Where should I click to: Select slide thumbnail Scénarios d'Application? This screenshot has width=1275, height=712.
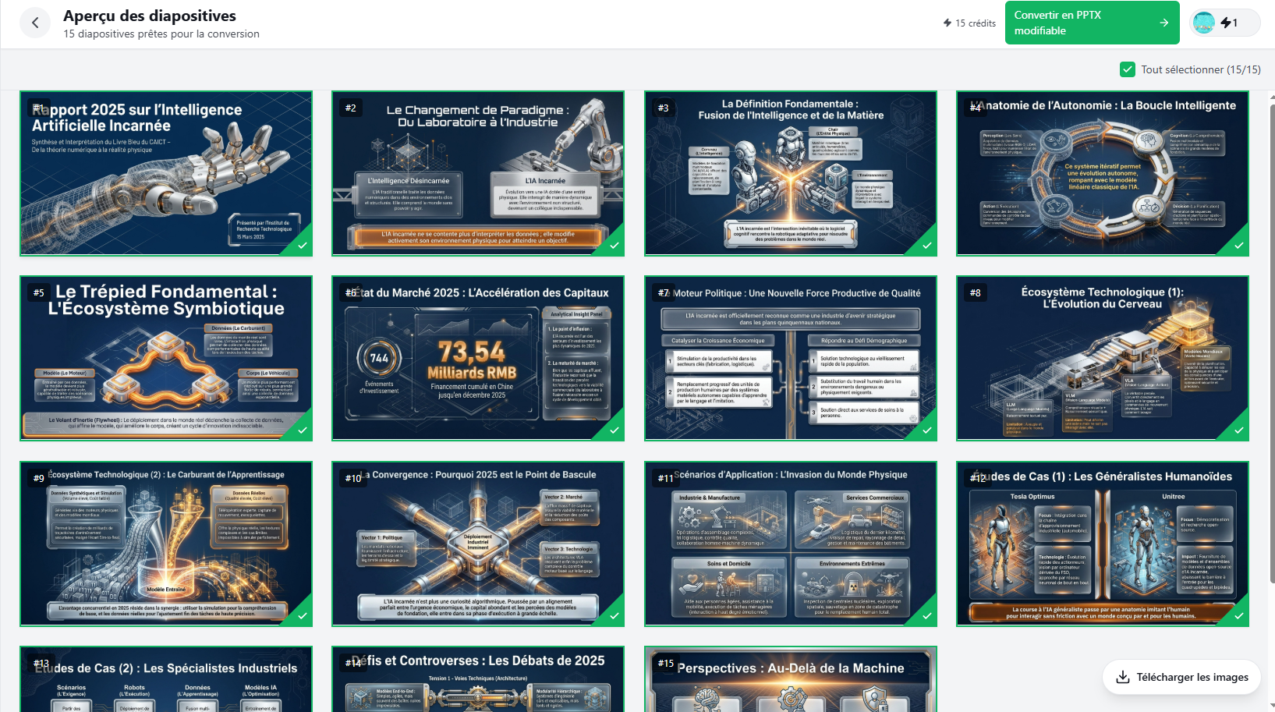point(791,544)
